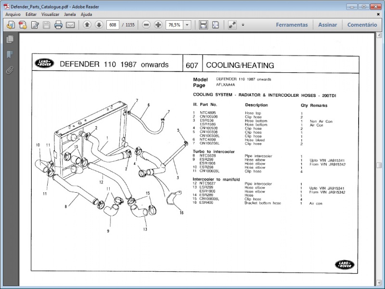The width and height of the screenshot is (385, 289).
Task: Click part number CN100208L
Action: [x=209, y=143]
